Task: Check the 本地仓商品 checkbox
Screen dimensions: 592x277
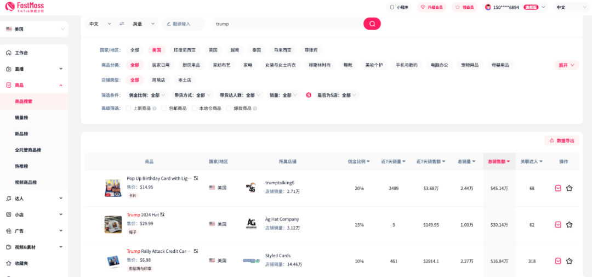Action: tap(195, 109)
